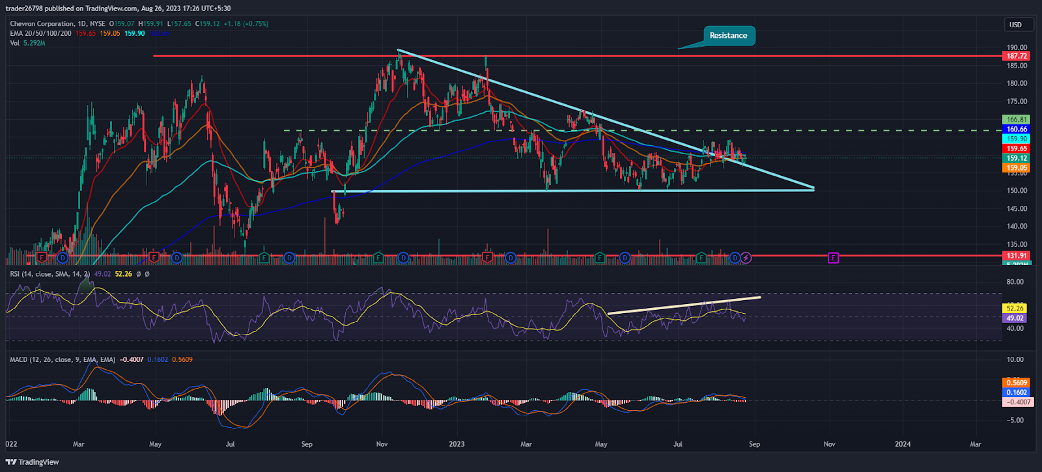The image size is (1042, 472).
Task: Show the dividend marker for November 2022
Action: 403,258
